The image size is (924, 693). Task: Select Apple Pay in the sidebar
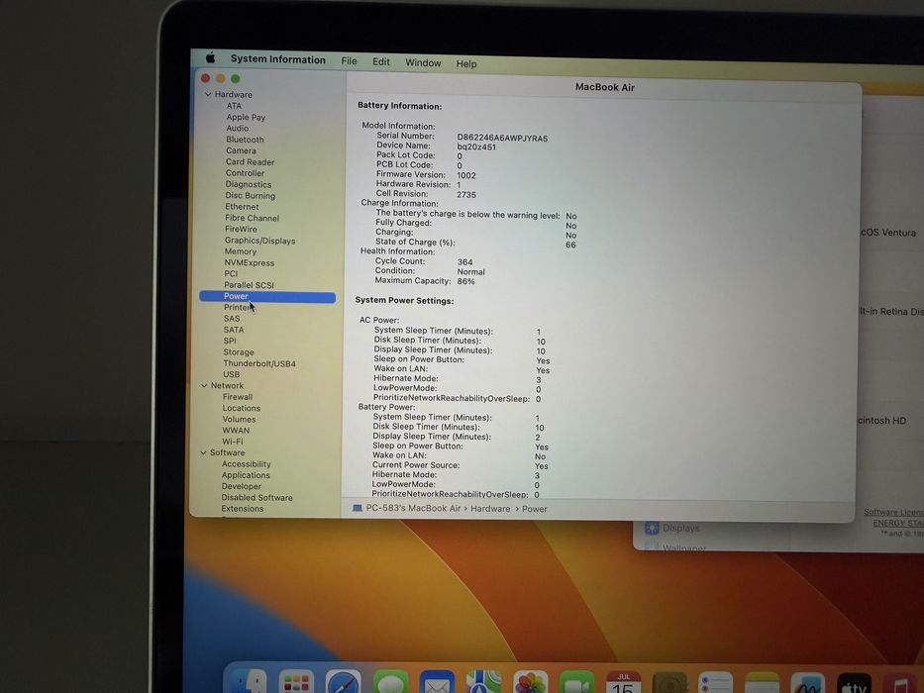(246, 117)
